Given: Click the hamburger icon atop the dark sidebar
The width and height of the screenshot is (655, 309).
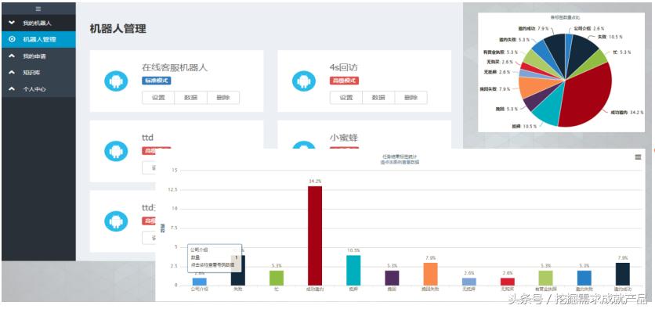Looking at the screenshot, I should point(38,9).
